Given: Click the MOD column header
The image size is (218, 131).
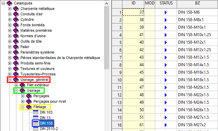Looking at the screenshot, I should [149, 4].
